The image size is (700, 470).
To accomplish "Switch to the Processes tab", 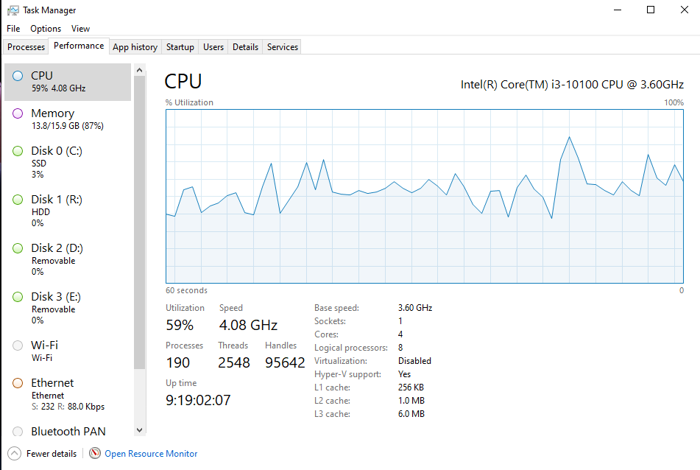I will (25, 46).
